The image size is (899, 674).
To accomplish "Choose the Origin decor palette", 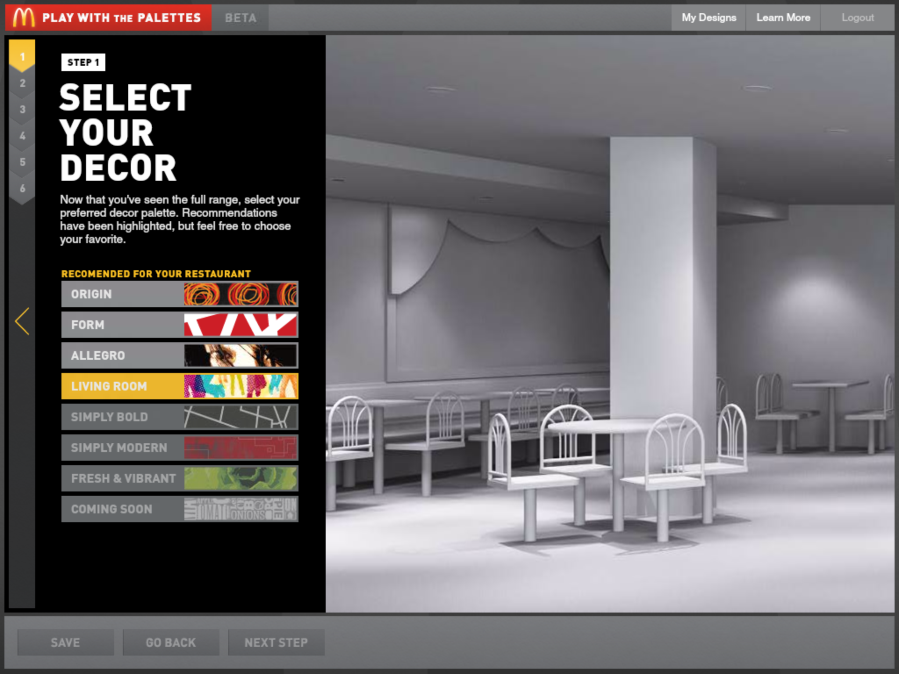I will pos(180,294).
